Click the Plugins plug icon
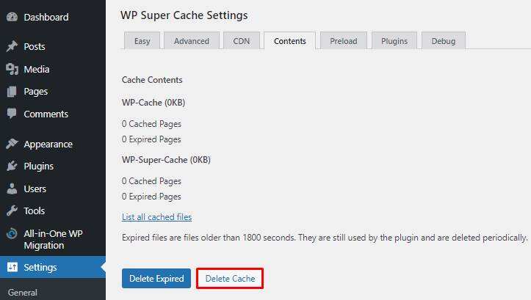This screenshot has height=300, width=531. click(12, 167)
